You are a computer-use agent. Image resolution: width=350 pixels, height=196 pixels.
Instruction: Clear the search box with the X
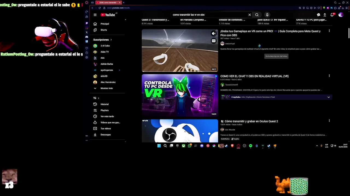249,15
